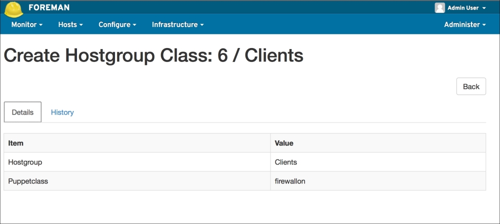Image resolution: width=500 pixels, height=224 pixels.
Task: Click the Admin User avatar icon
Action: (439, 8)
